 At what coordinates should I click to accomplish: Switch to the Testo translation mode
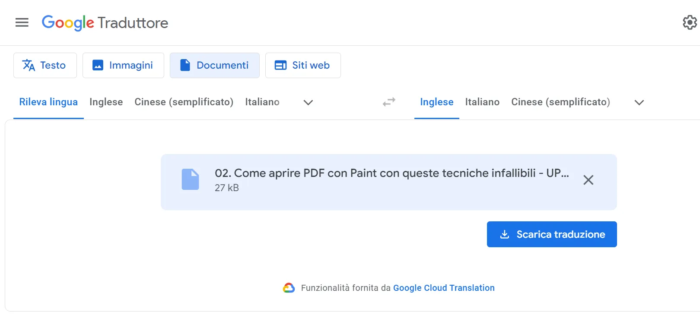pyautogui.click(x=45, y=65)
